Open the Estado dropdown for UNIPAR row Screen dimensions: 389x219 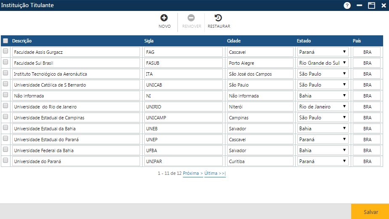(x=323, y=161)
